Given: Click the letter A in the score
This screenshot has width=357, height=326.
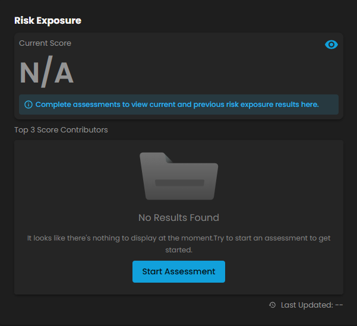Looking at the screenshot, I should point(64,73).
